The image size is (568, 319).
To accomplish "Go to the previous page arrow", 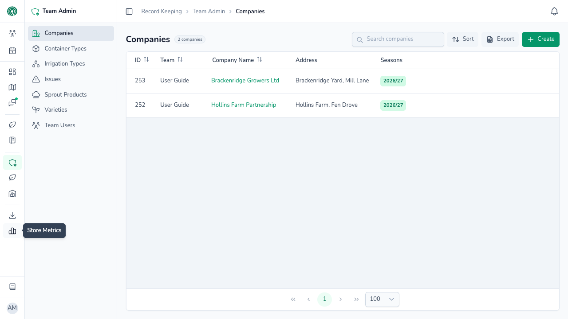I will point(308,300).
